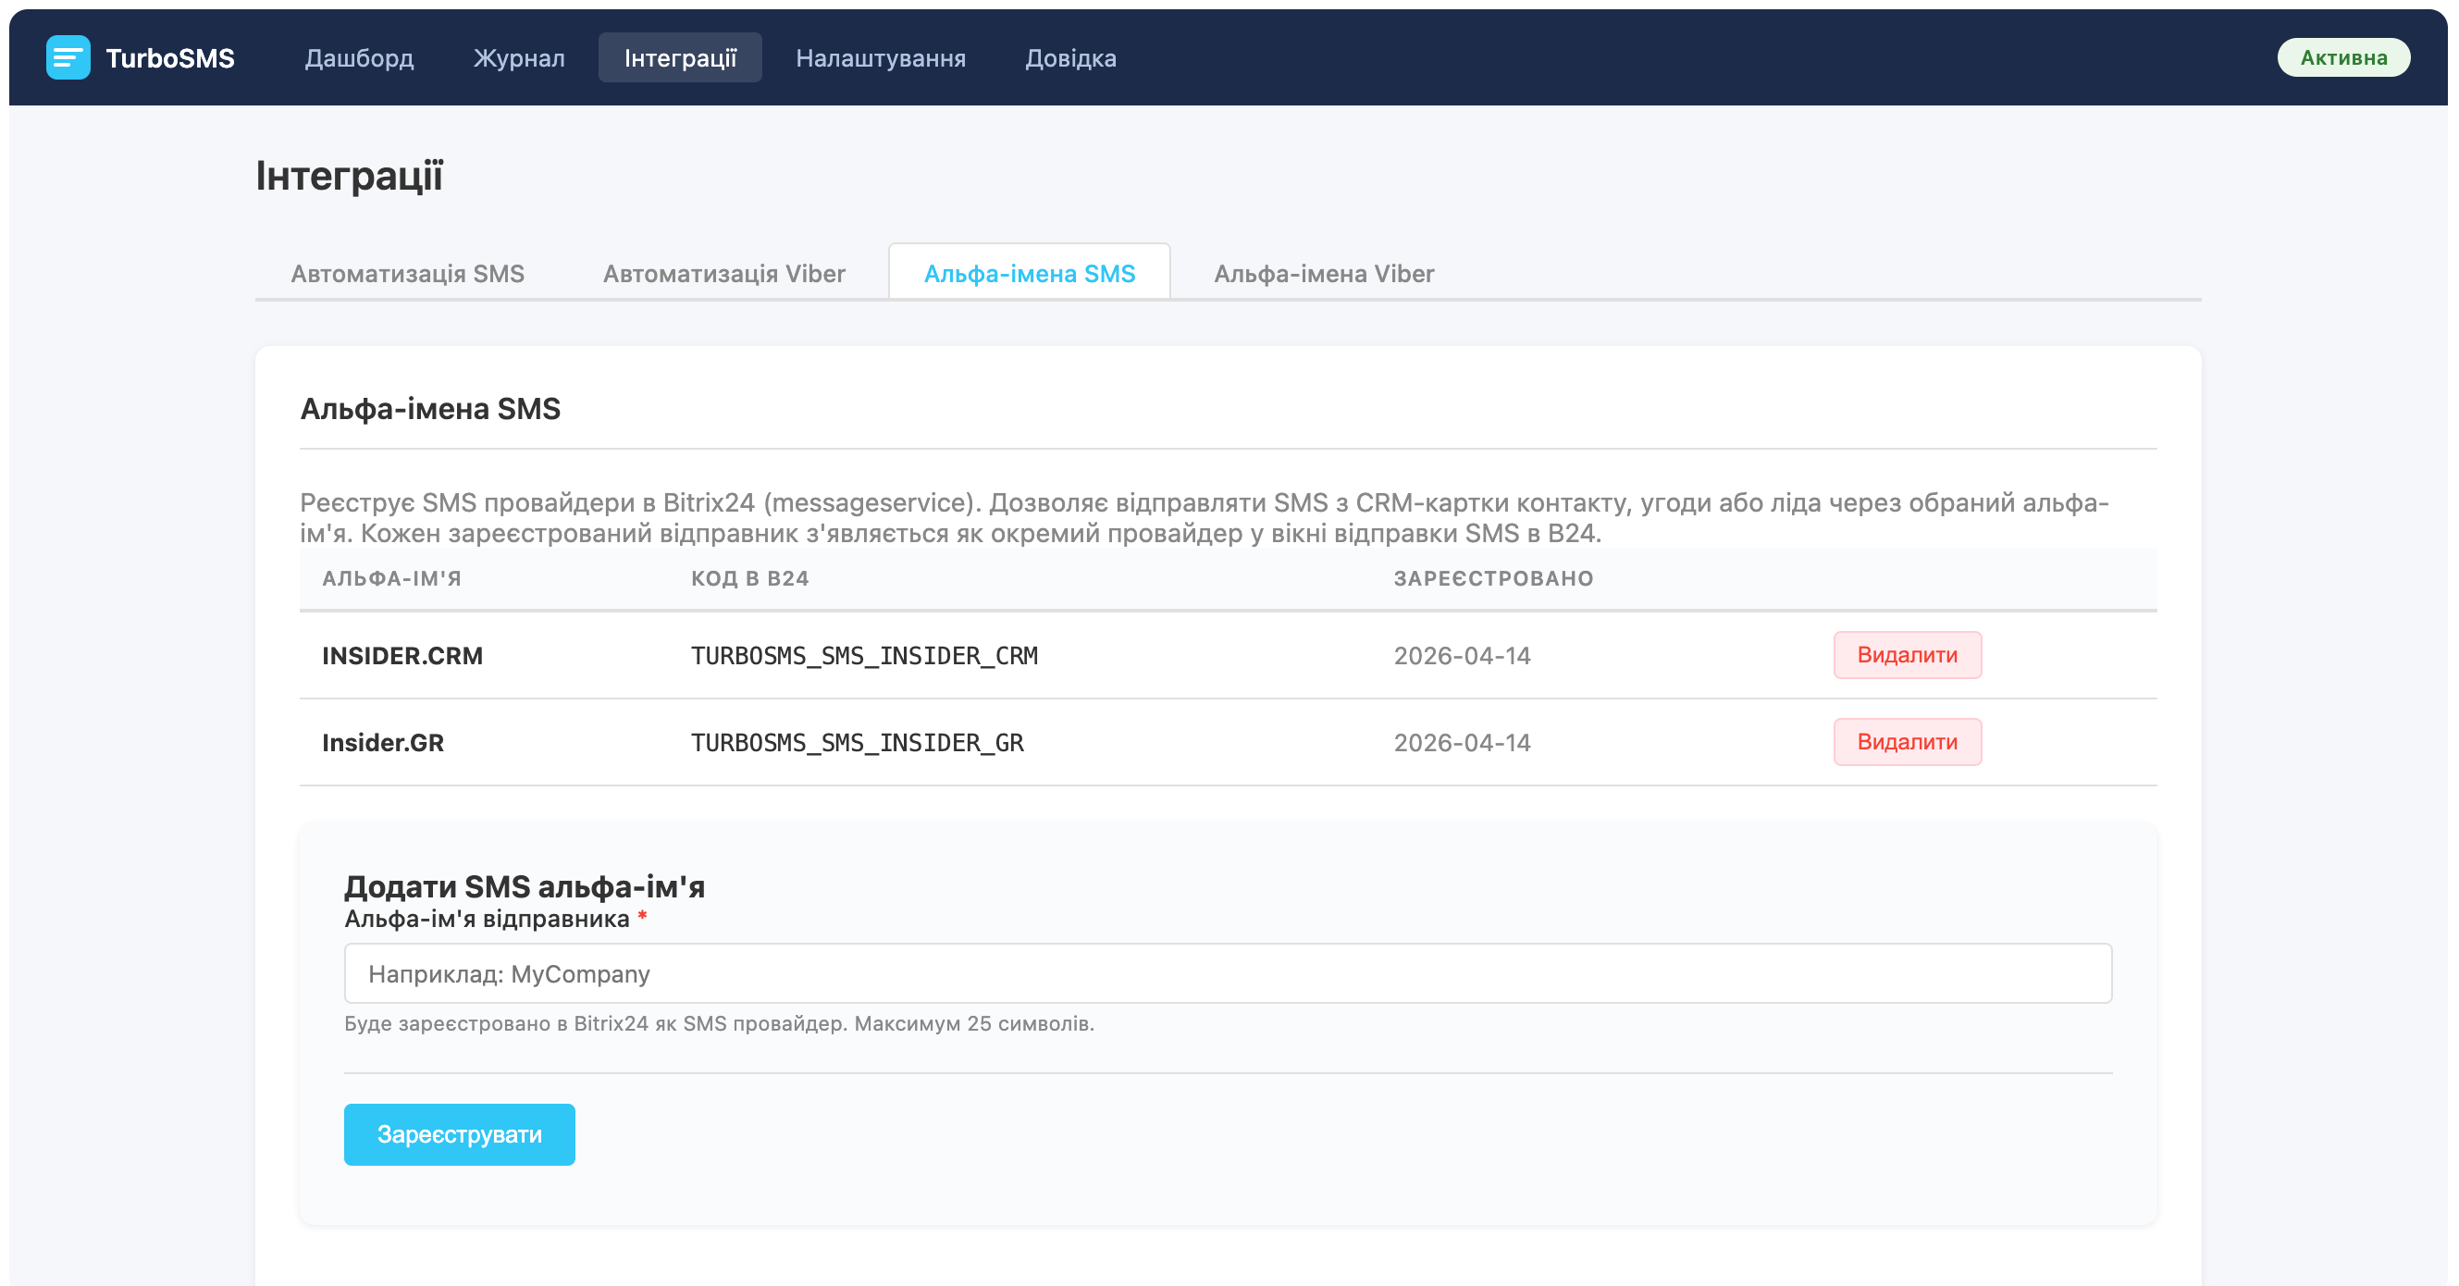Select the INSIDER.CRM name cell
2459x1286 pixels.
402,656
